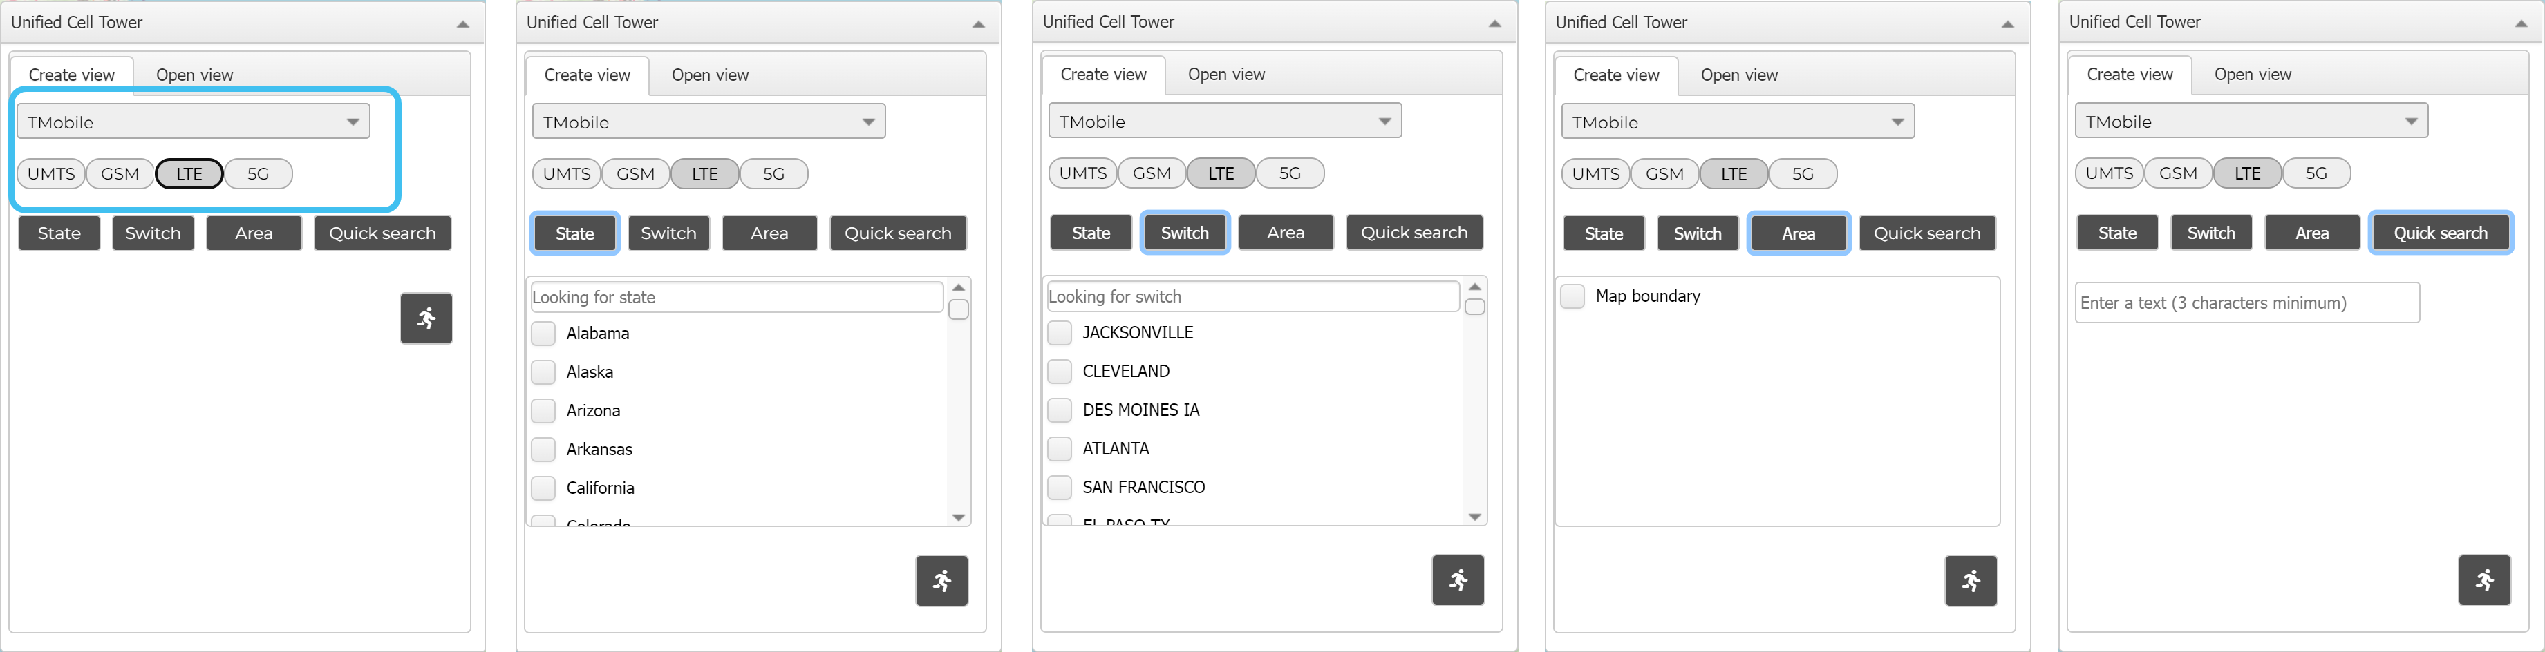
Task: Tick the DES MOINES IA checkbox
Action: coord(1059,410)
